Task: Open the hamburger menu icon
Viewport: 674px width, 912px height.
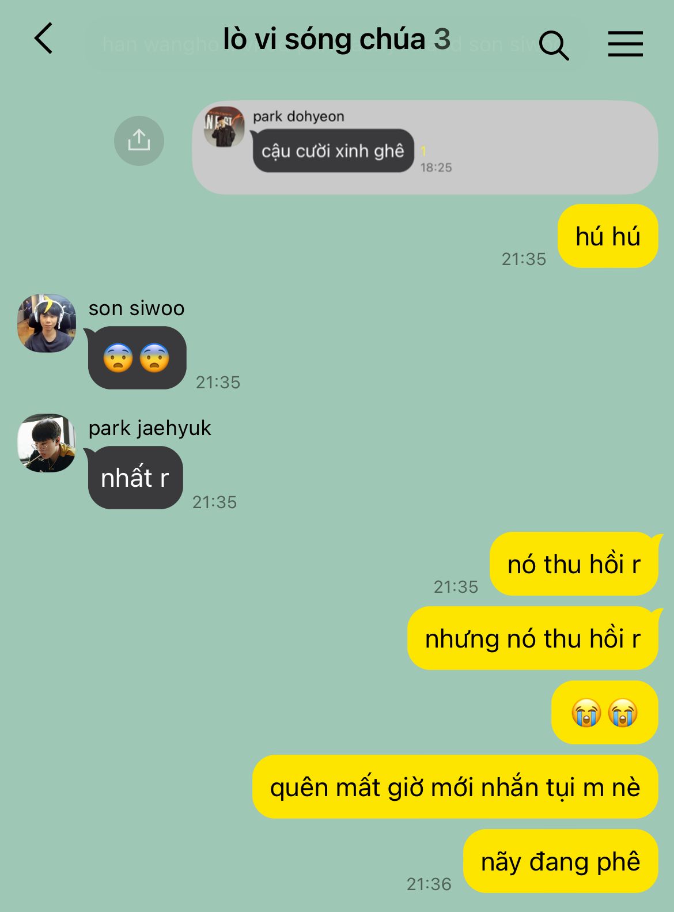Action: point(625,44)
